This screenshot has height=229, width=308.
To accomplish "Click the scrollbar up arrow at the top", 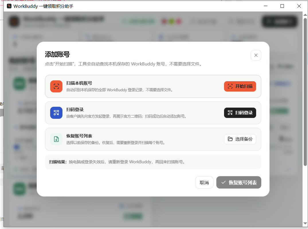I will (305, 15).
